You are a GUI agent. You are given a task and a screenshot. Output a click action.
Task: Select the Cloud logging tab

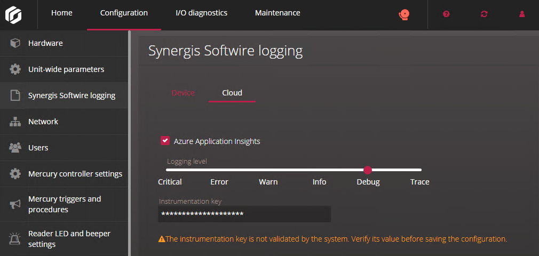[x=232, y=93]
